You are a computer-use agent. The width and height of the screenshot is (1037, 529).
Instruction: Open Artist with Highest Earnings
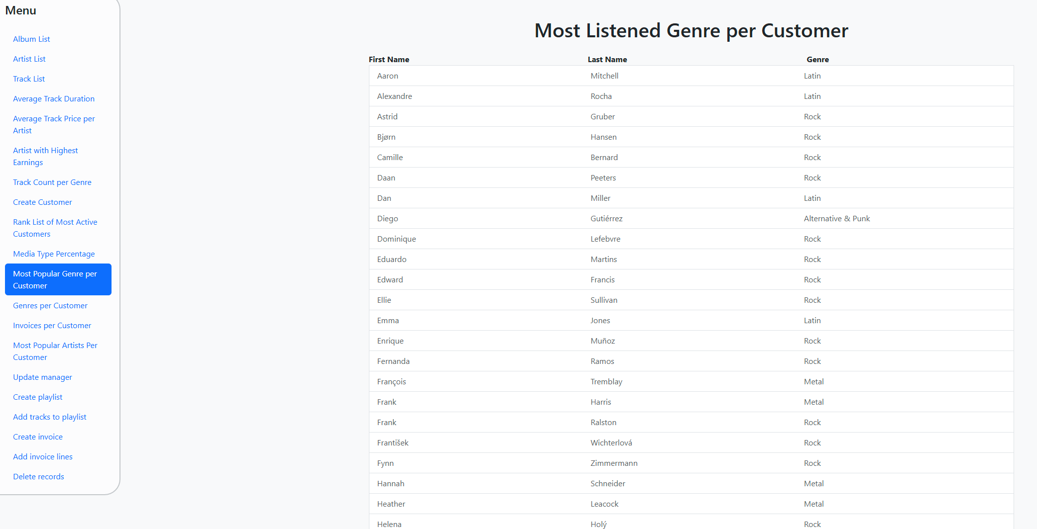45,156
